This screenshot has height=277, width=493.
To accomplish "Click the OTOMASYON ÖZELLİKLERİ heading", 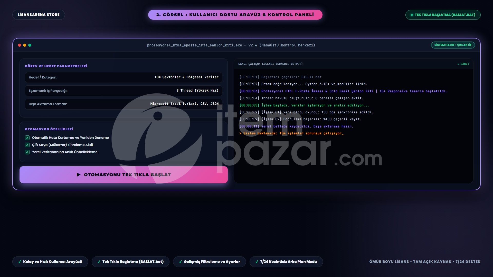I will (49, 129).
